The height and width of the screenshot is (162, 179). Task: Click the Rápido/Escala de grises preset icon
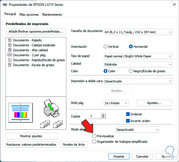point(10,60)
